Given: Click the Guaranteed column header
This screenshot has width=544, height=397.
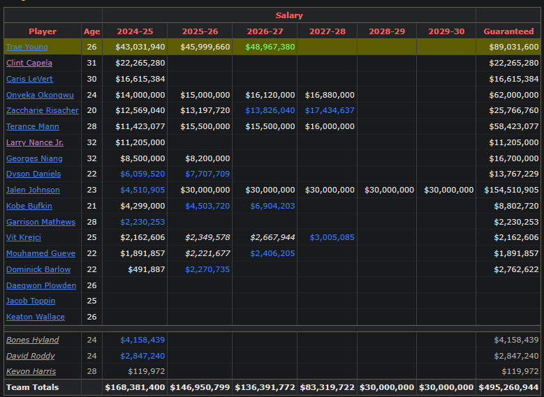Looking at the screenshot, I should coord(508,31).
